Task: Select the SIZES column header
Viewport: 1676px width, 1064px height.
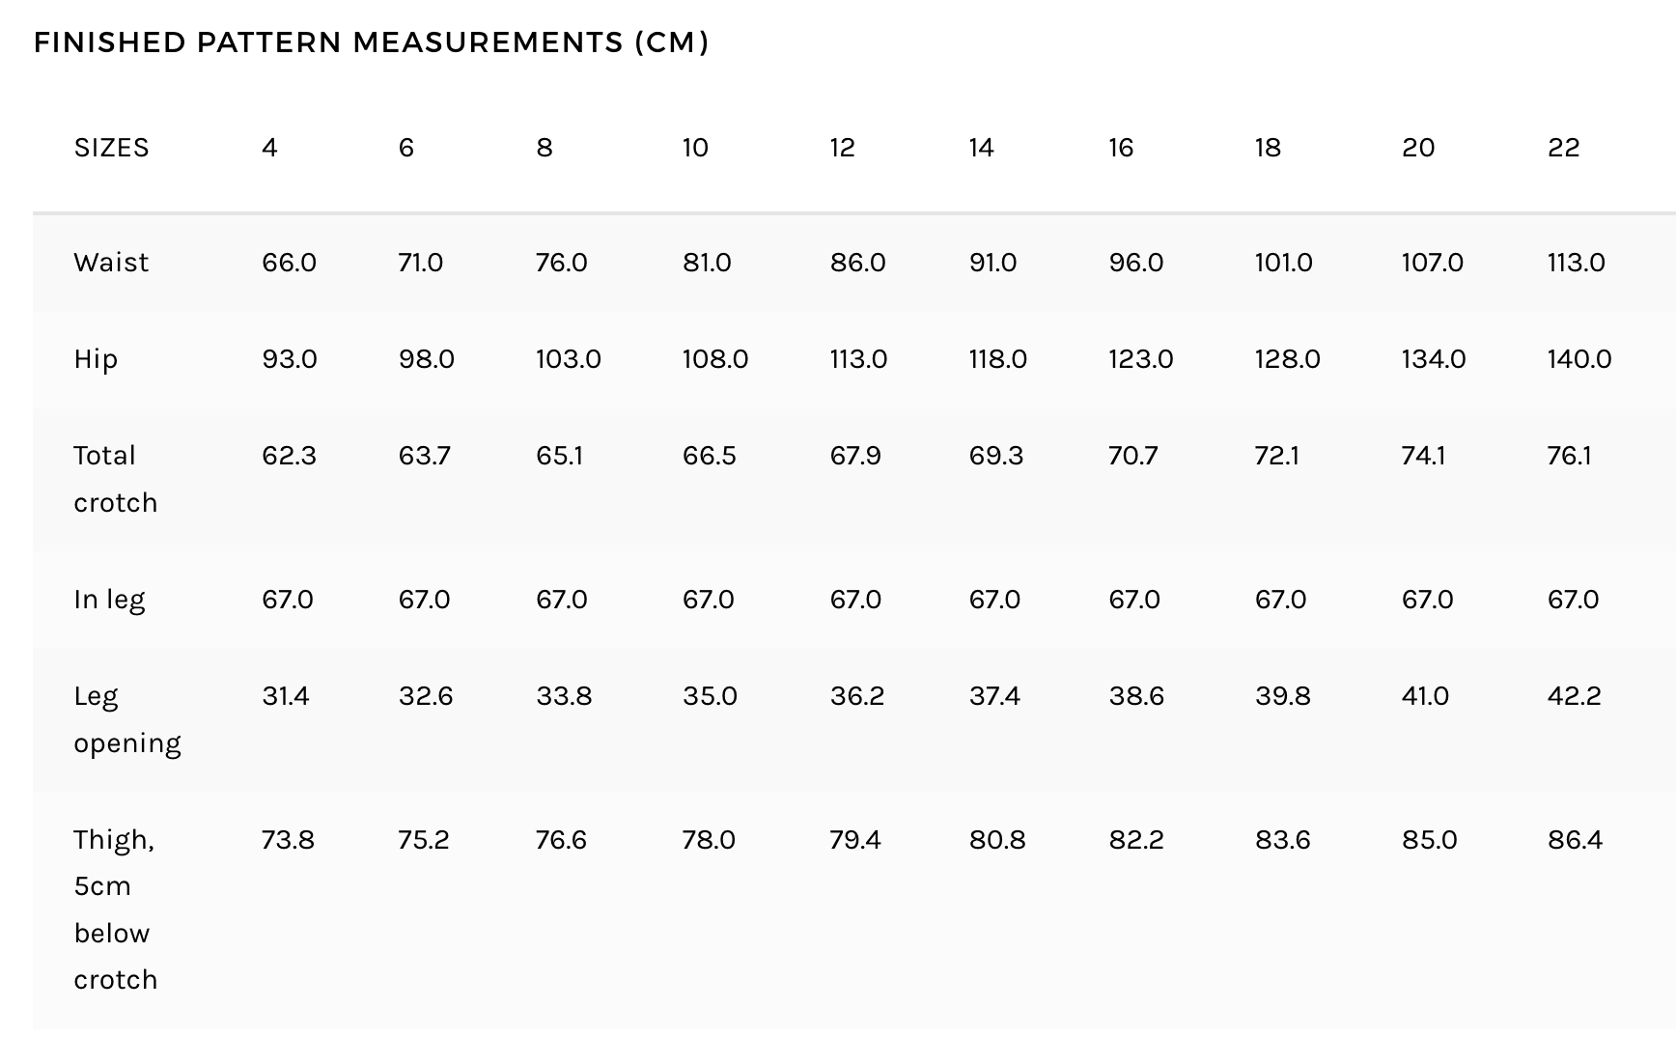Action: [x=112, y=148]
